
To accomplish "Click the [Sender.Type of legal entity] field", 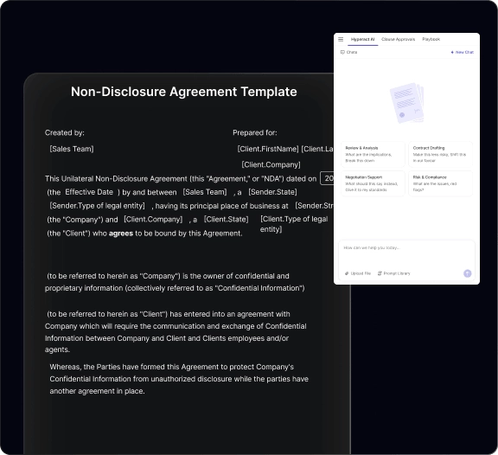I will pos(97,206).
